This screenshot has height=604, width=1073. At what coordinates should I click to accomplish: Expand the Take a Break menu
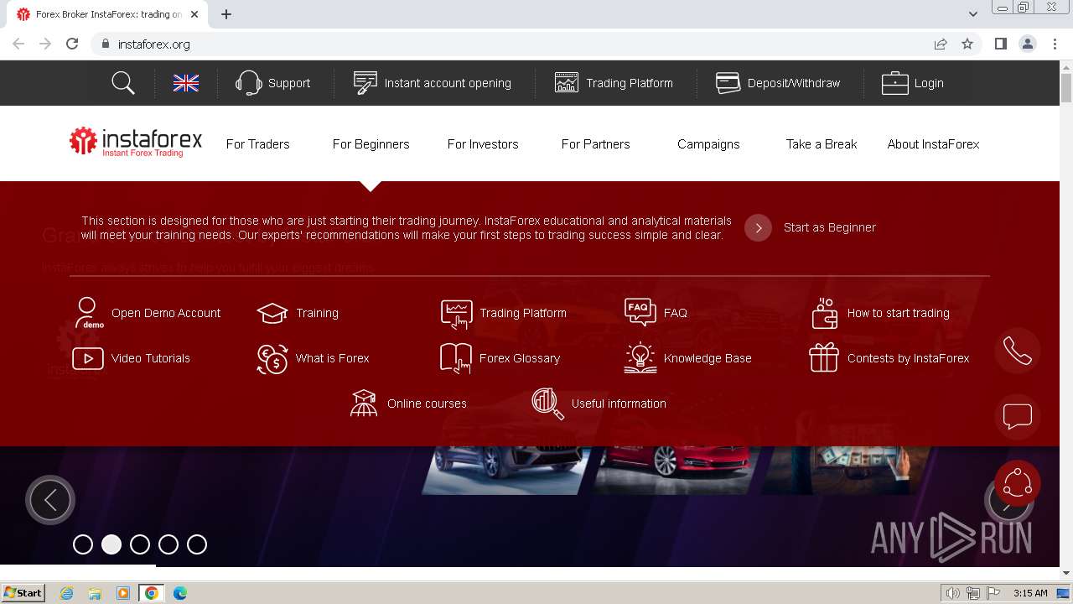click(822, 144)
